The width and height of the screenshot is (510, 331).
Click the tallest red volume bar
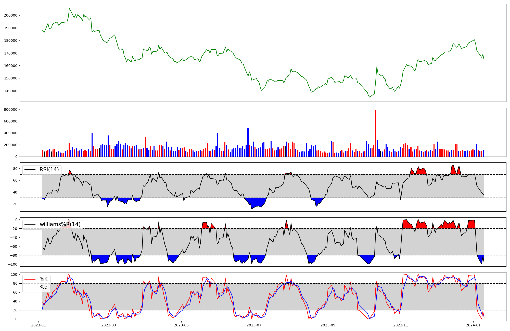[375, 133]
